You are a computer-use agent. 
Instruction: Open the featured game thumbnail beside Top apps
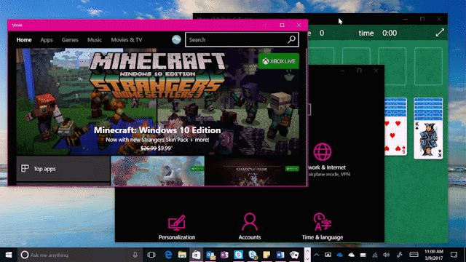[x=157, y=171]
